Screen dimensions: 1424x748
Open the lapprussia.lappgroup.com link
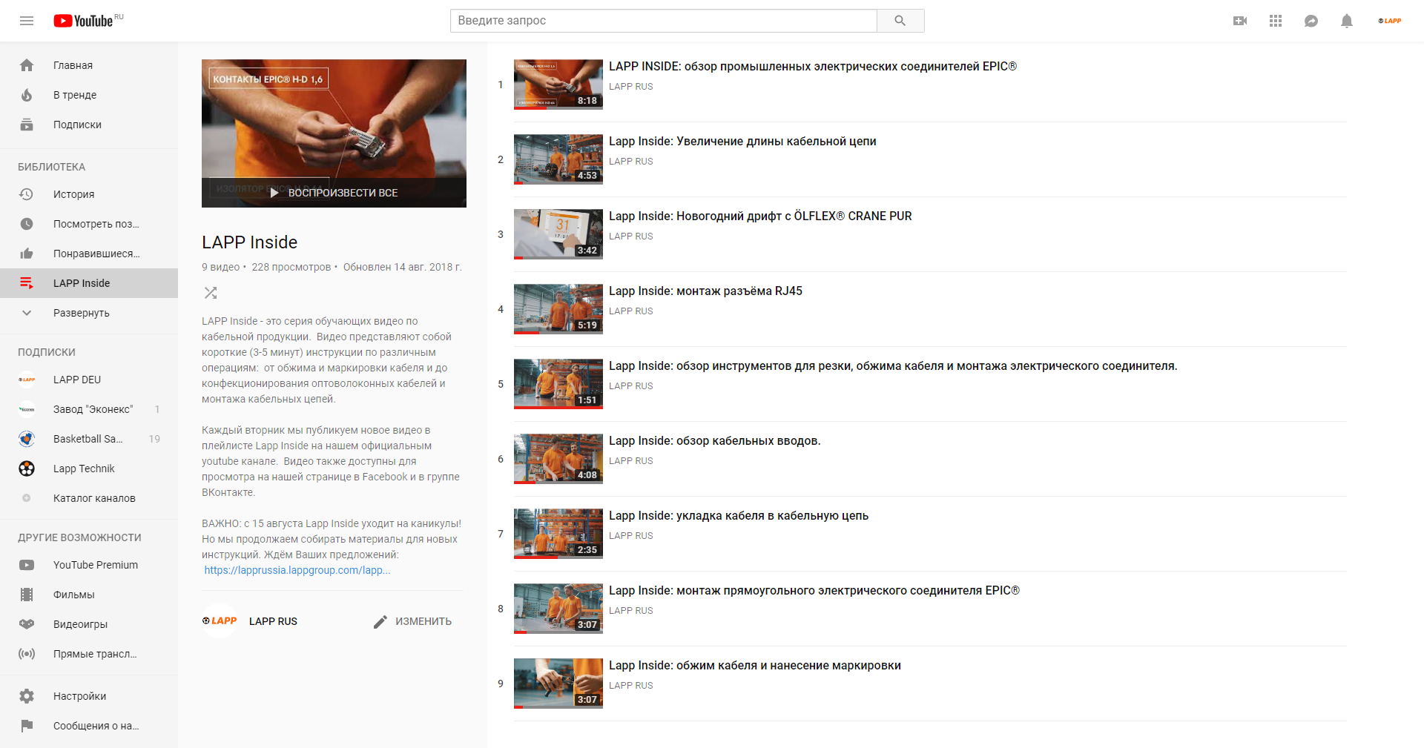297,570
